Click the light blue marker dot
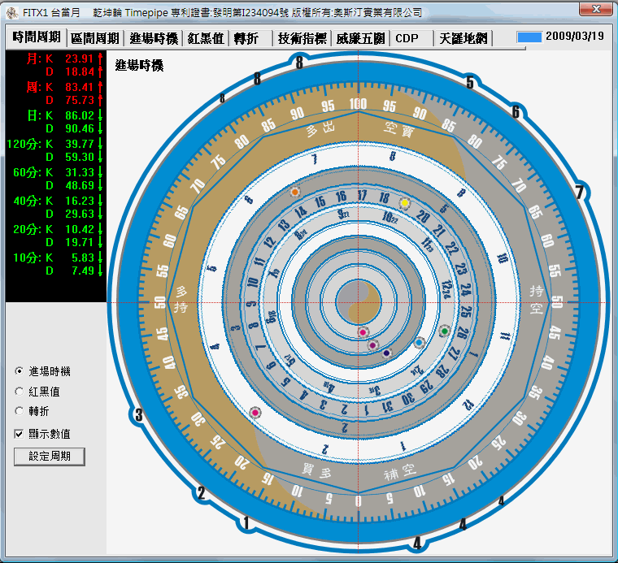This screenshot has width=618, height=563. pos(419,343)
